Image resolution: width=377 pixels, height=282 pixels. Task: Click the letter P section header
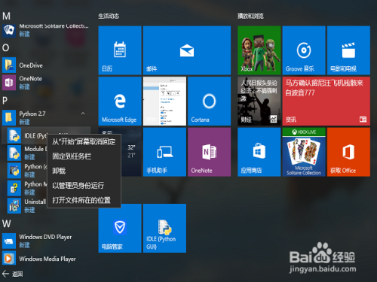point(5,101)
